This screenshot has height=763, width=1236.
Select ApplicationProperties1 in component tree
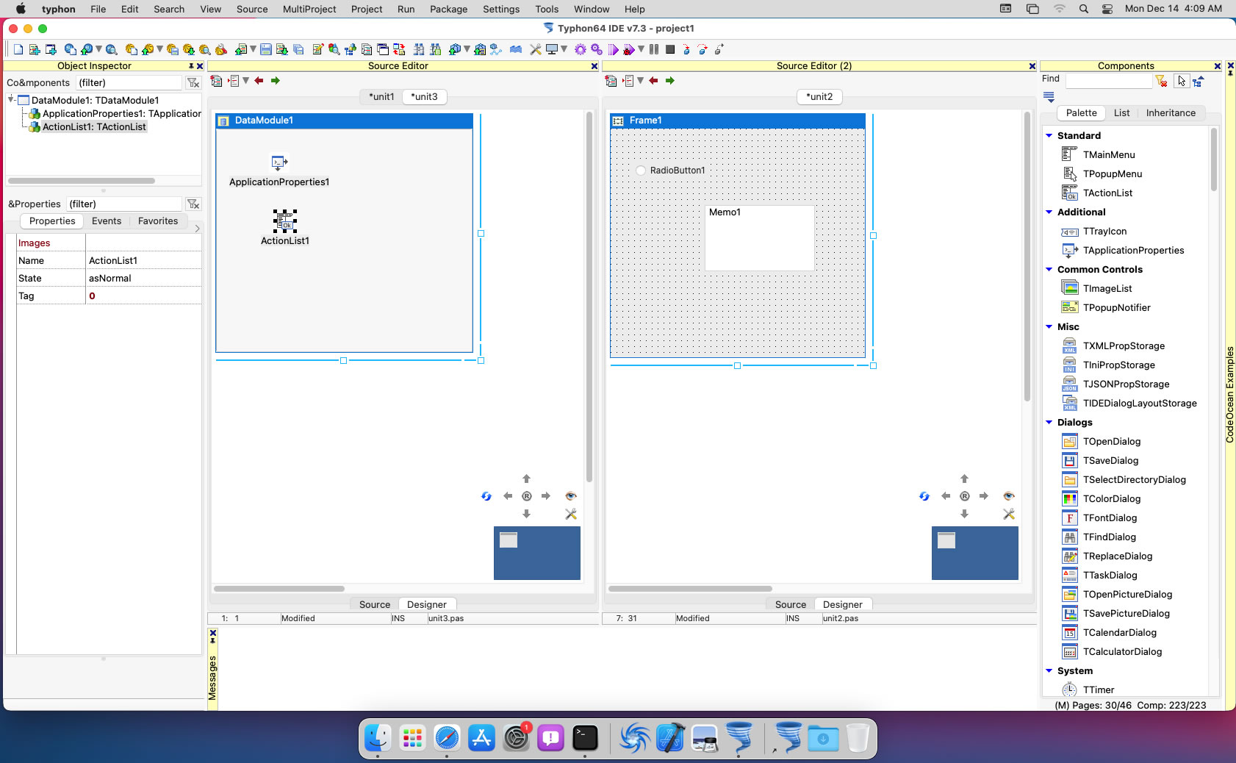[x=121, y=113]
